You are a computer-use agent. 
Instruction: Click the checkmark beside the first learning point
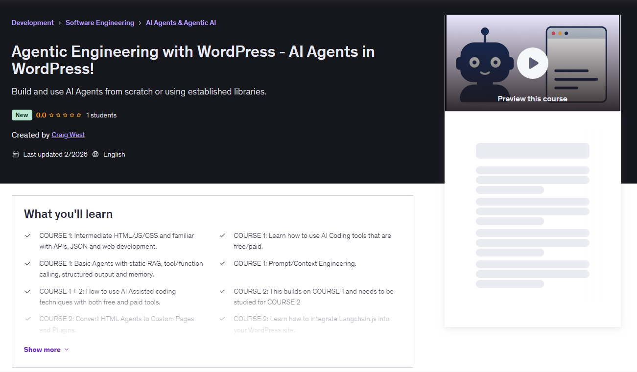click(x=28, y=235)
